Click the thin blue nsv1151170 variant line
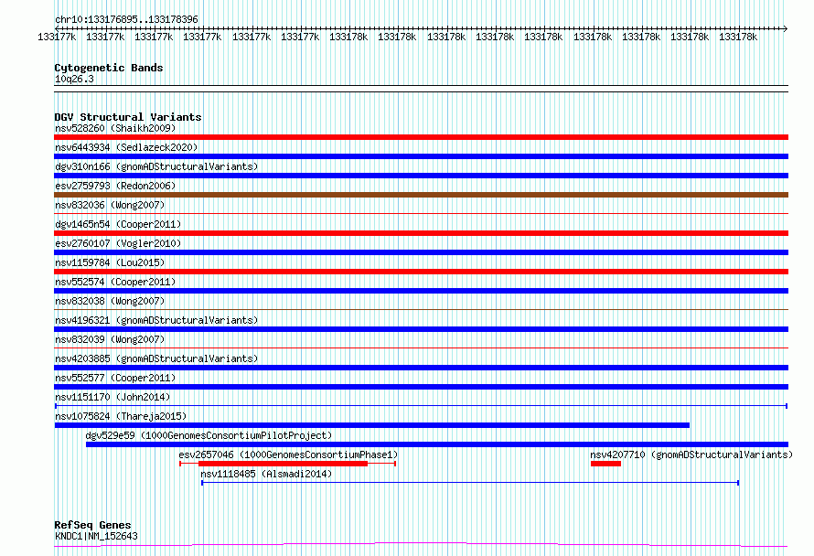 [x=421, y=406]
